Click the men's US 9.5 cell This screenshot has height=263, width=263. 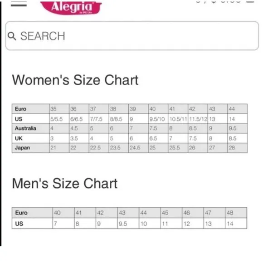[128, 224]
